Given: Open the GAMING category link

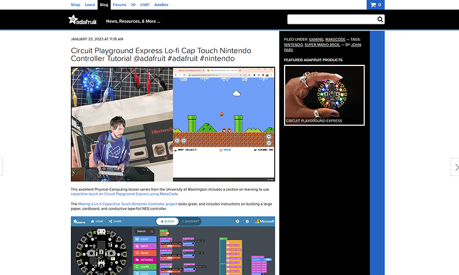Looking at the screenshot, I should click(x=316, y=40).
